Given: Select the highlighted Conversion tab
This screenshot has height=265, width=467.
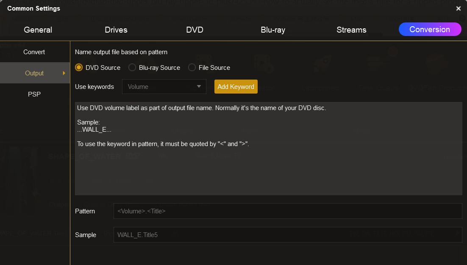Looking at the screenshot, I should click(430, 29).
